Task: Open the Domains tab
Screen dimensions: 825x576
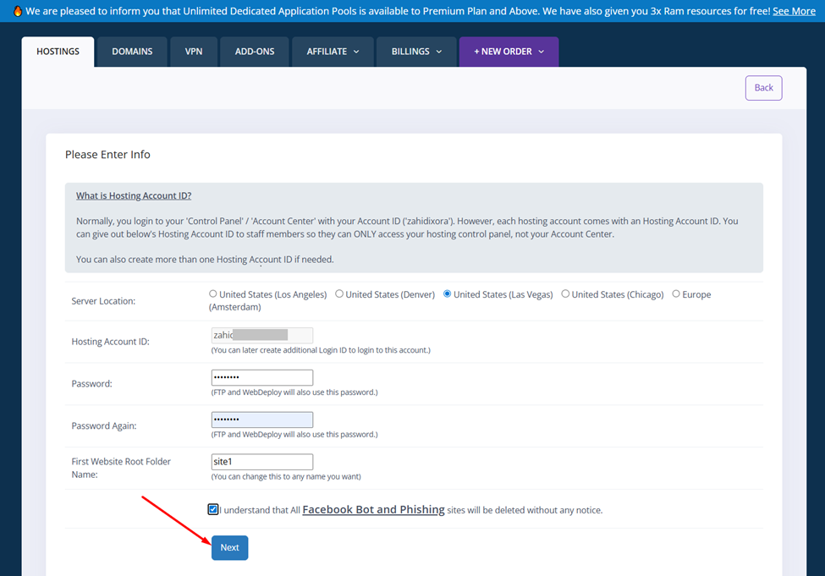Action: click(x=132, y=52)
